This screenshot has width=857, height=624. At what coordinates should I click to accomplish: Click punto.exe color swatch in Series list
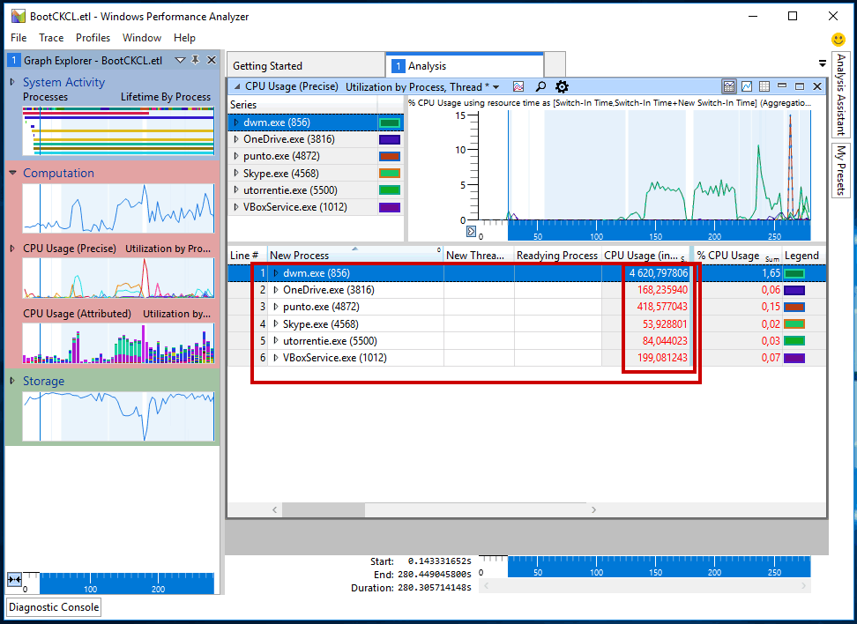[390, 157]
